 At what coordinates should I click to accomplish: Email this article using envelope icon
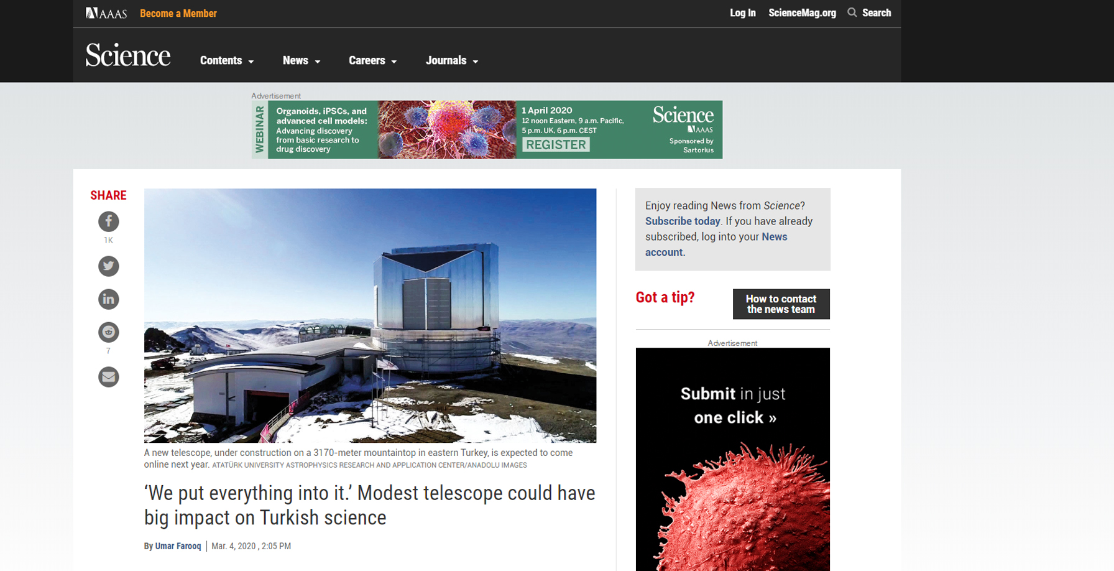[108, 377]
